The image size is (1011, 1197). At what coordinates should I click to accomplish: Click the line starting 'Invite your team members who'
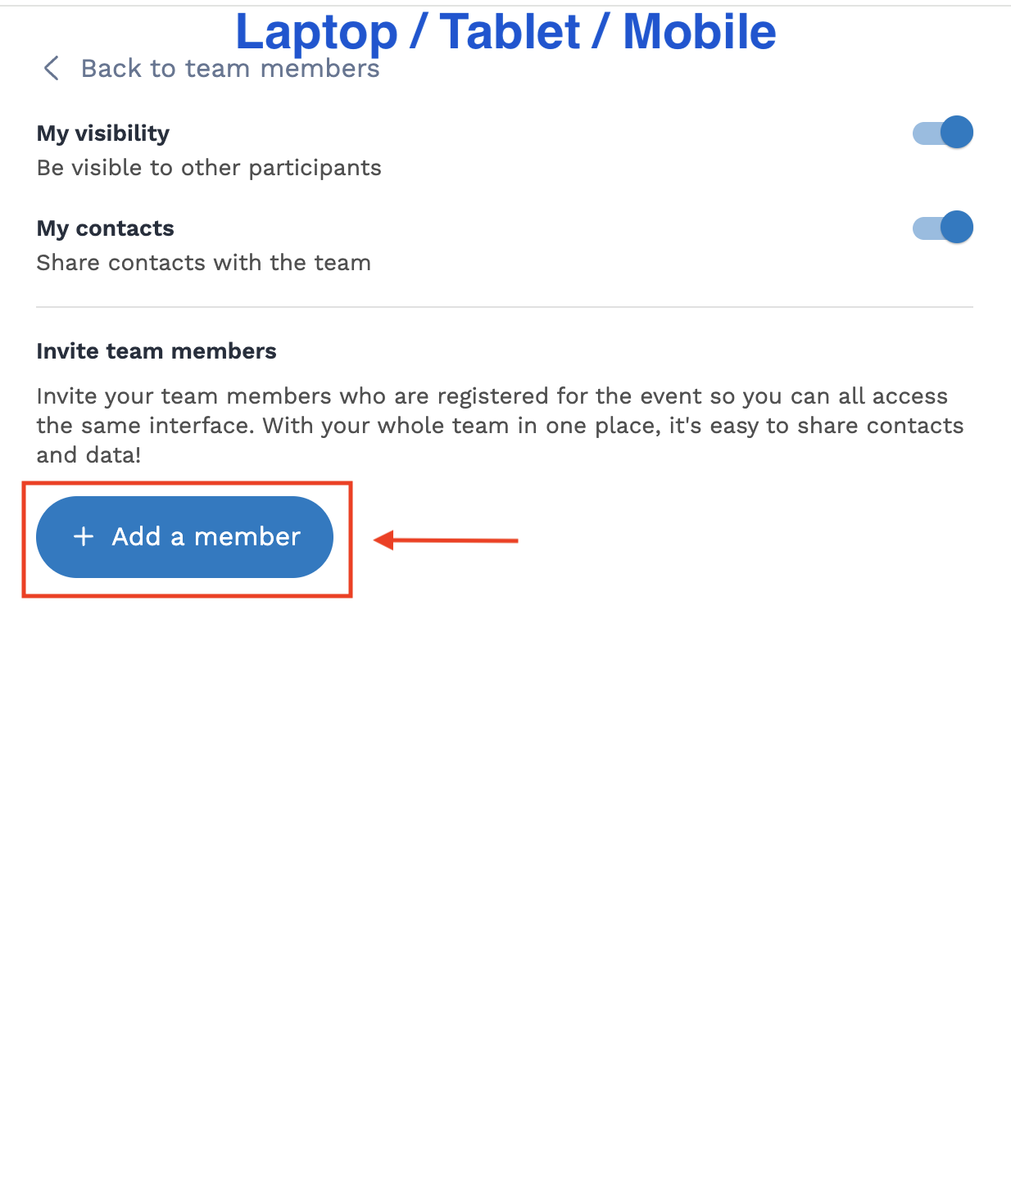coord(492,396)
